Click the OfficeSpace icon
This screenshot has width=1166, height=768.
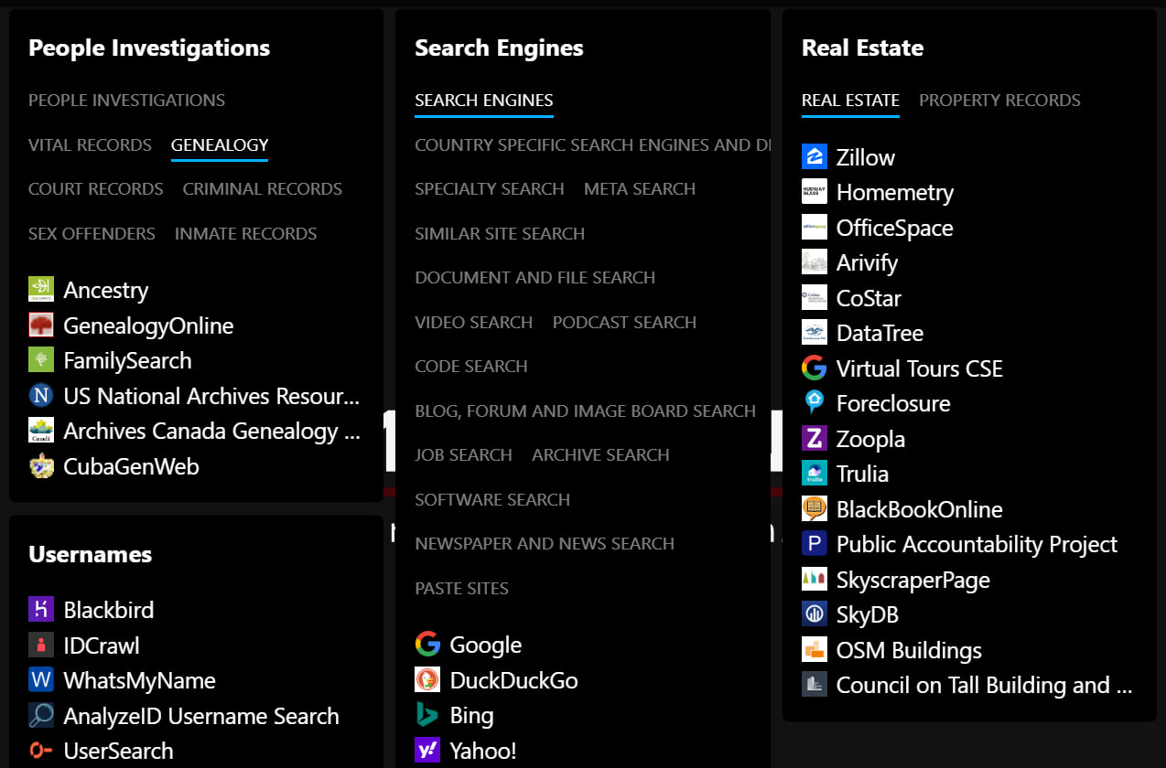click(815, 228)
